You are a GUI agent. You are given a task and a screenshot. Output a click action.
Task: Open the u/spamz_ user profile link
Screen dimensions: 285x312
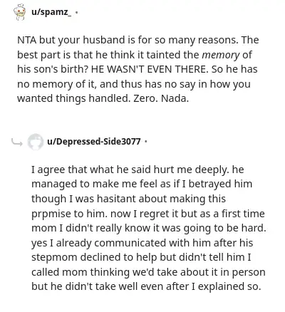point(51,12)
